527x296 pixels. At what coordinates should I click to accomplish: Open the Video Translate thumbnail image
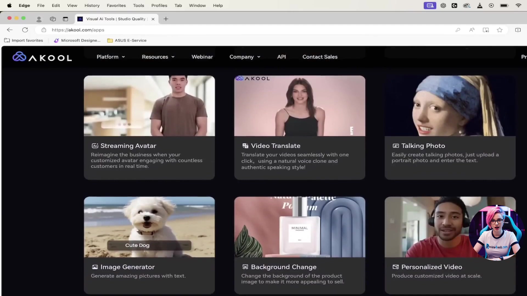pyautogui.click(x=300, y=106)
